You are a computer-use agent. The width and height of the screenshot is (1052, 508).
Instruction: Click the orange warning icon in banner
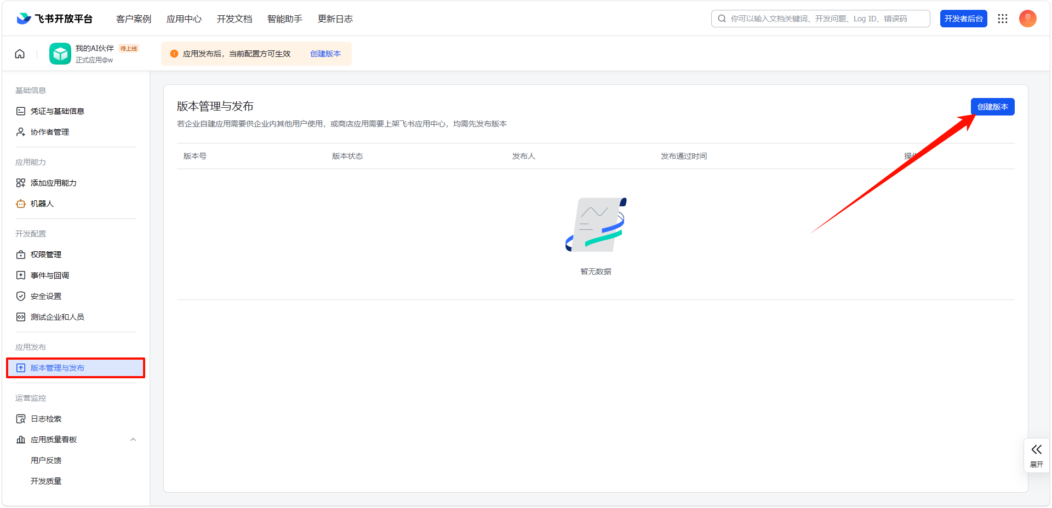pyautogui.click(x=174, y=54)
